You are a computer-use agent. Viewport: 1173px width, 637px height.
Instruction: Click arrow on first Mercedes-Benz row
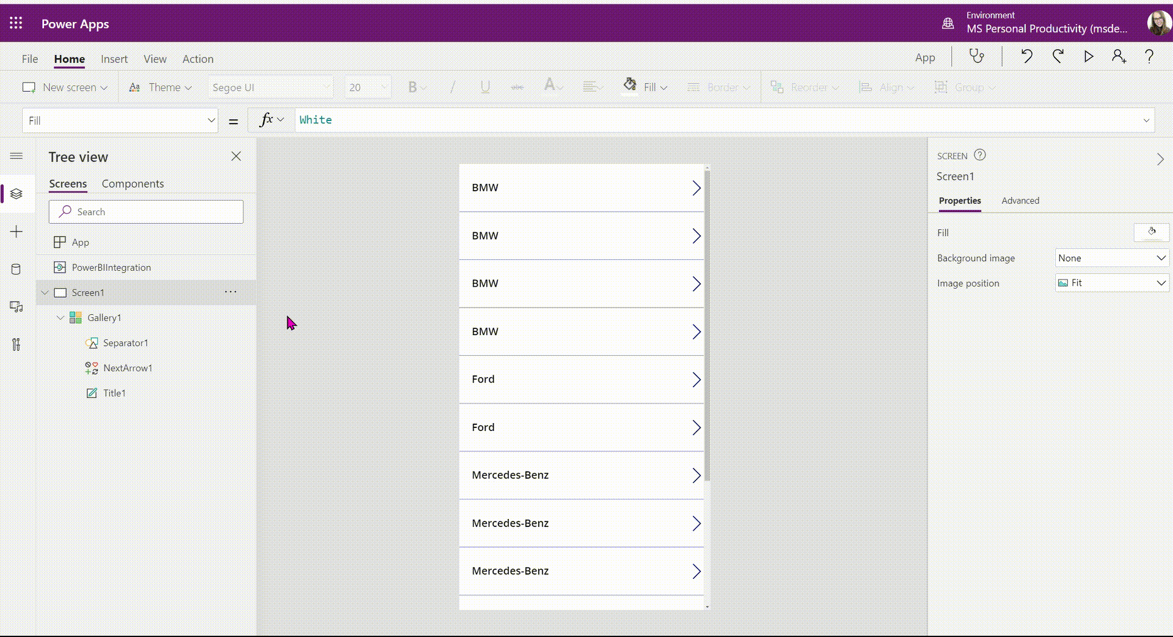pyautogui.click(x=696, y=476)
